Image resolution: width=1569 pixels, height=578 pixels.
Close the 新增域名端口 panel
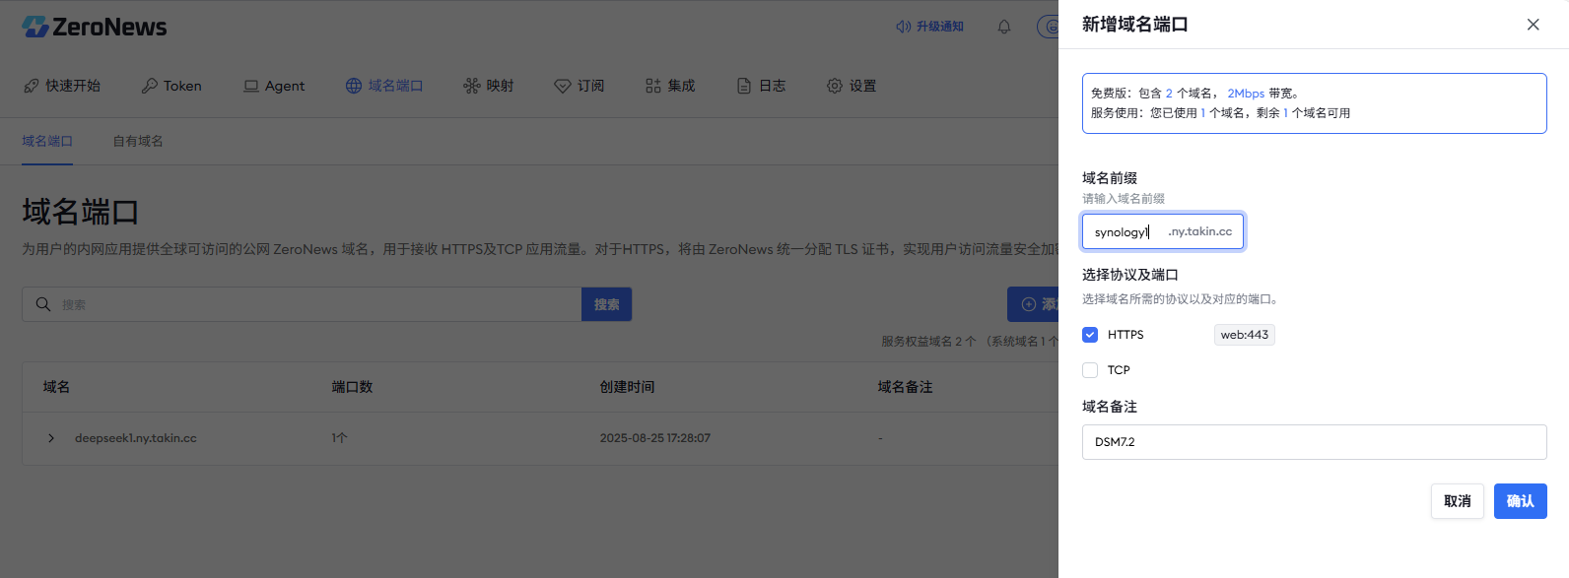(1533, 25)
